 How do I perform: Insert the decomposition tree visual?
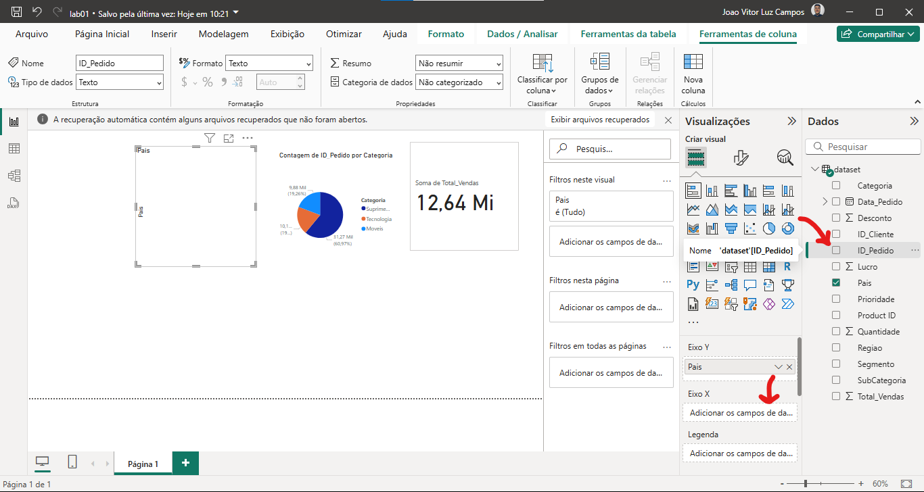point(731,285)
